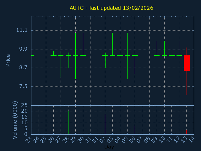Viewport: 201px width, 151px height.
Task: Click the vertical Price axis title
Action: (x=8, y=60)
